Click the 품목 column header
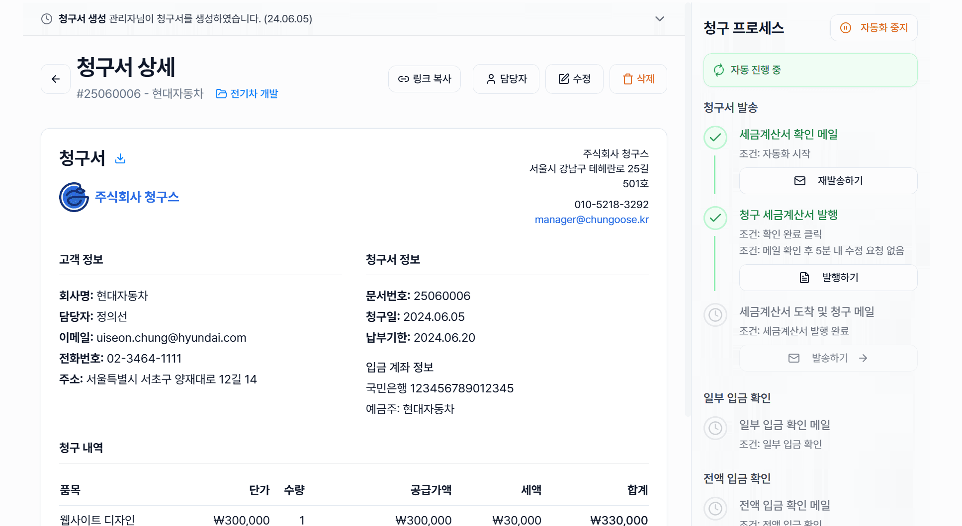 pos(70,490)
